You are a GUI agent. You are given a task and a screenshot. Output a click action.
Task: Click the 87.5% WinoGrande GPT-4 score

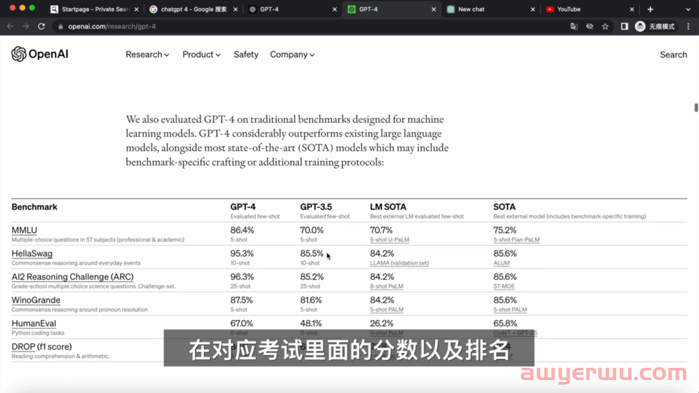coord(241,300)
